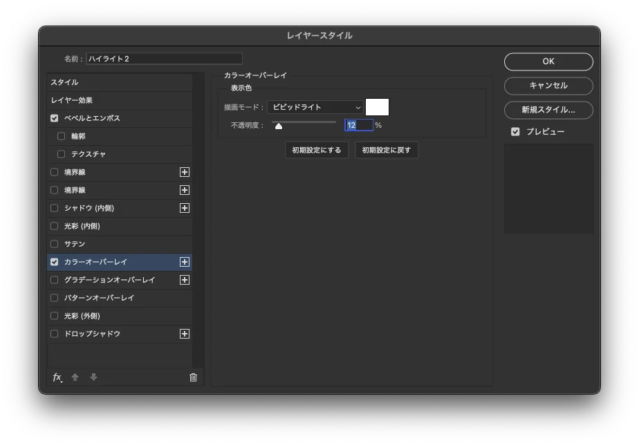This screenshot has height=445, width=639.
Task: Click the 不透明度 percent input field
Action: (x=359, y=125)
